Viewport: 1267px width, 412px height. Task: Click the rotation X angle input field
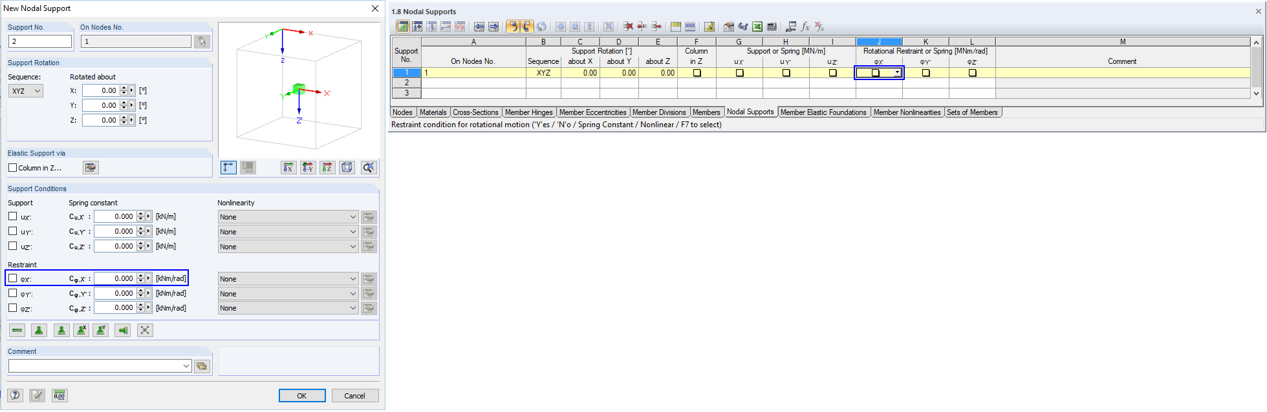[x=100, y=91]
